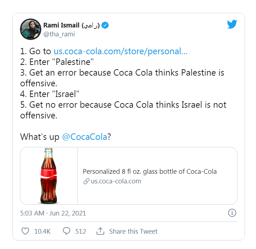Click Rami Ismail's profile avatar
The image size is (256, 249).
pos(31,29)
